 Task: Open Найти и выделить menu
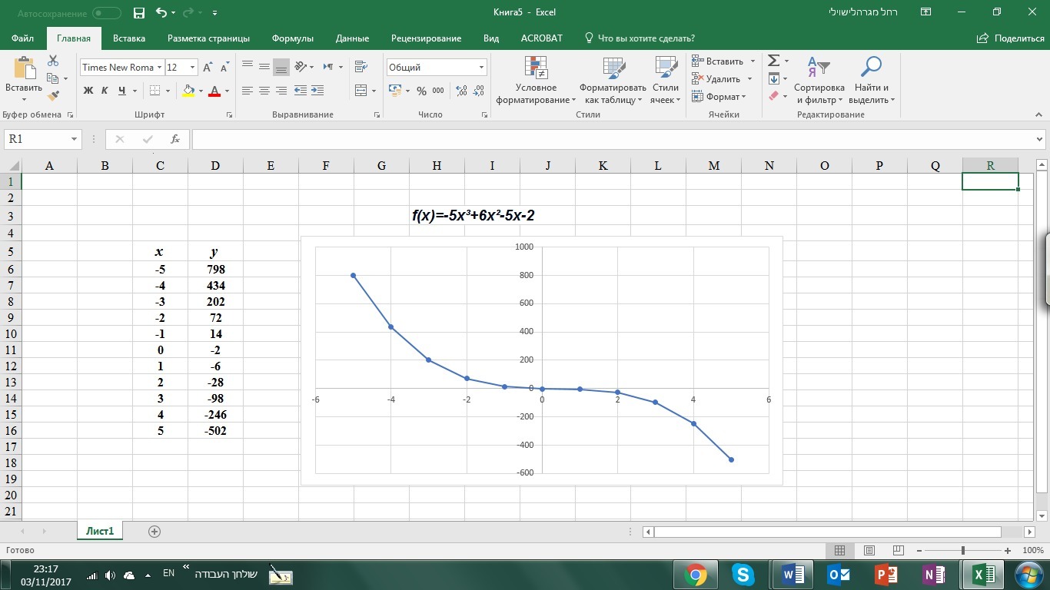click(x=871, y=80)
